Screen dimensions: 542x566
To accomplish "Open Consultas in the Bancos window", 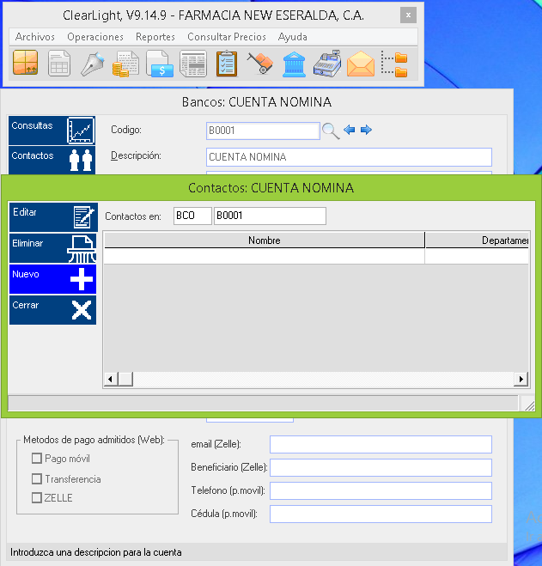I will tap(52, 131).
